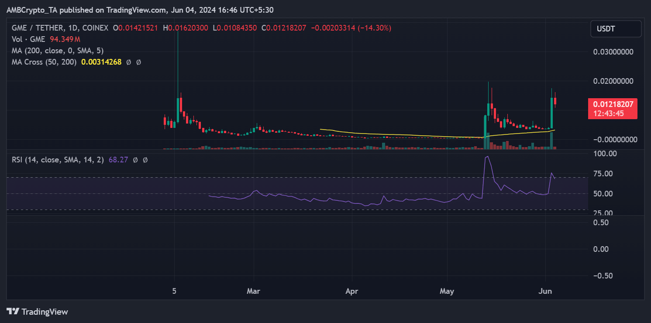Click the Apr date on time axis
Viewport: 651px width, 323px height.
click(351, 291)
